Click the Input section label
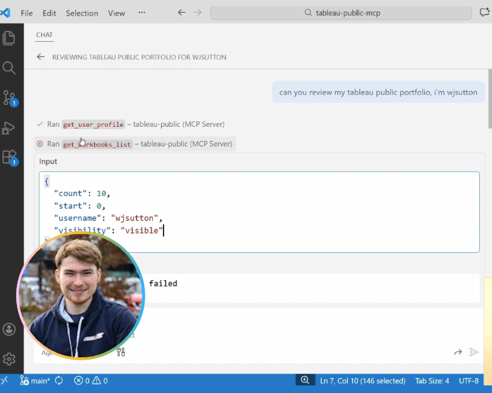 point(48,161)
